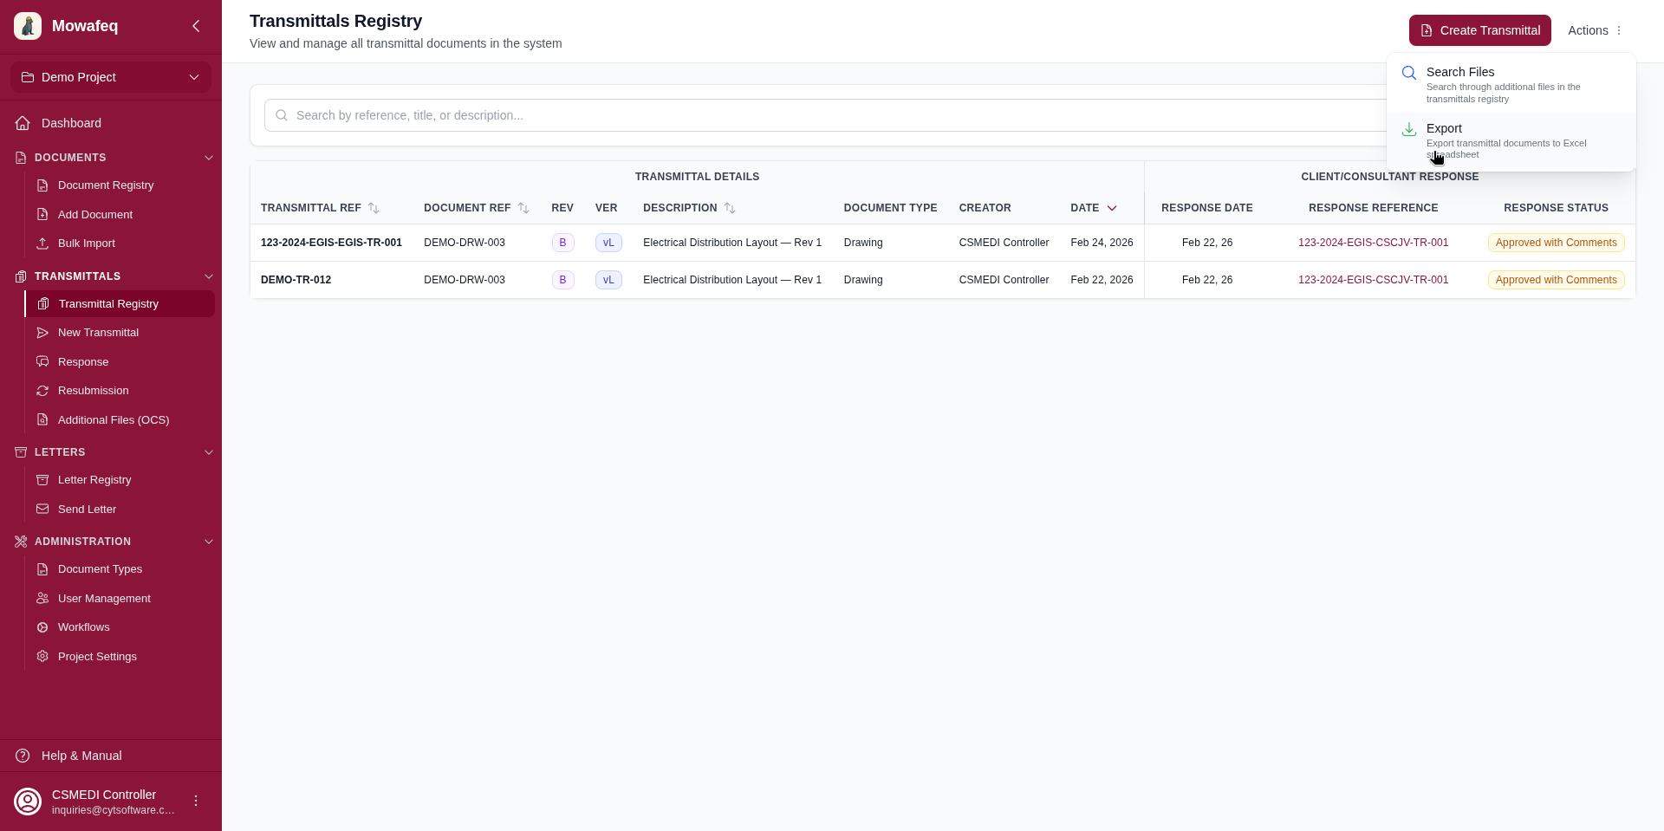Open the user profile options menu
Screen dimensions: 1664x831
pyautogui.click(x=196, y=801)
